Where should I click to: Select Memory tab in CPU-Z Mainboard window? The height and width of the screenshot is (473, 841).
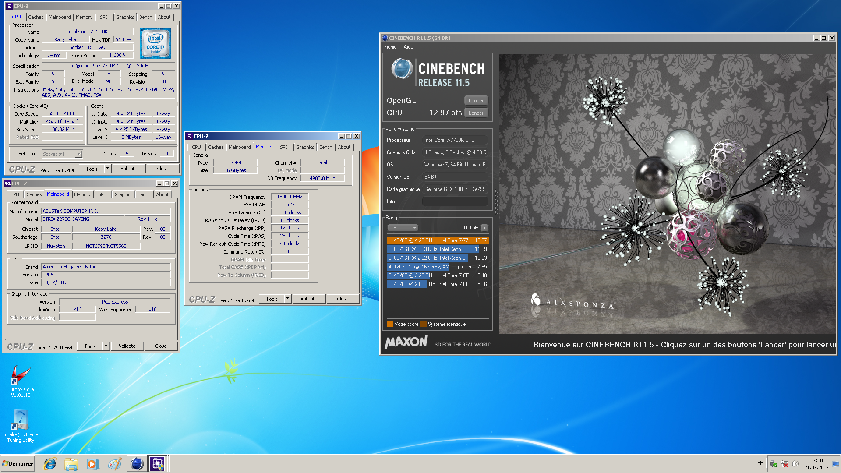pyautogui.click(x=82, y=194)
